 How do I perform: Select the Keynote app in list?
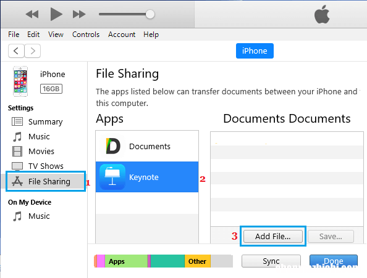(x=147, y=177)
